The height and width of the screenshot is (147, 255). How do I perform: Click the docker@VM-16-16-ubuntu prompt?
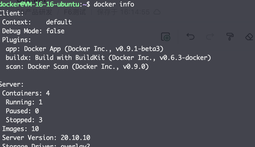click(40, 4)
